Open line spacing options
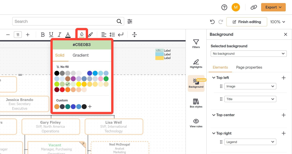The image size is (292, 154). (x=112, y=34)
